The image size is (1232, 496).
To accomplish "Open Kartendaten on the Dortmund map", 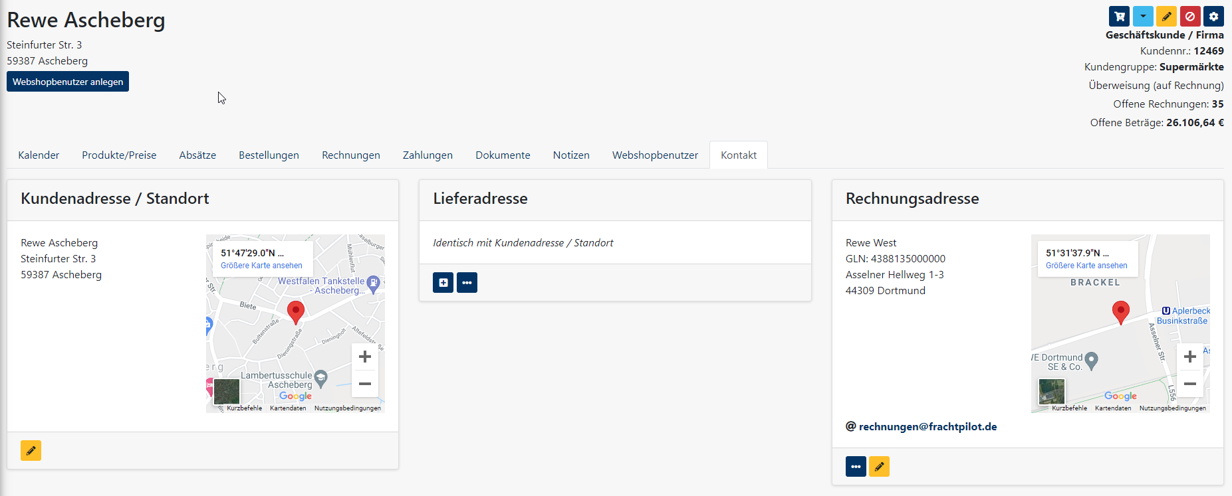I will (x=1113, y=408).
